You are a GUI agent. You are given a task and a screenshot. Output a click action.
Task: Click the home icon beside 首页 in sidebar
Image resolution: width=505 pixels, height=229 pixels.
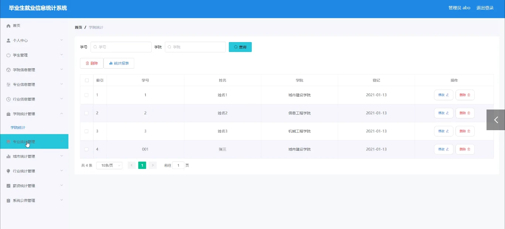[9, 26]
